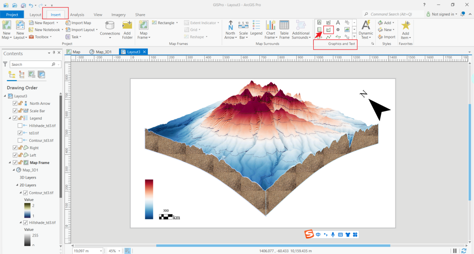Toggle the Right graphic checkbox
Screen dimensions: 474x254
15,148
